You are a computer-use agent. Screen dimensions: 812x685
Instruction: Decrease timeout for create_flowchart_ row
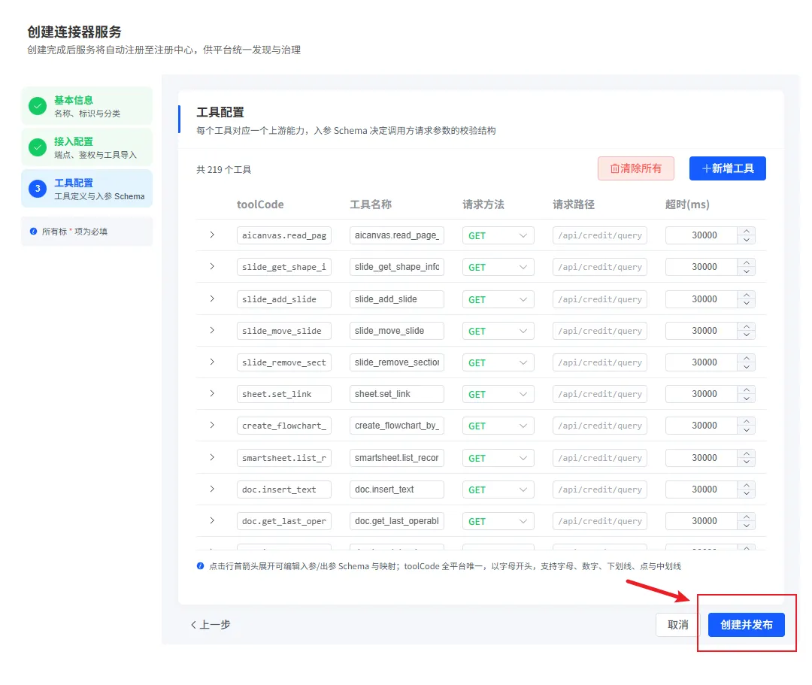(747, 430)
